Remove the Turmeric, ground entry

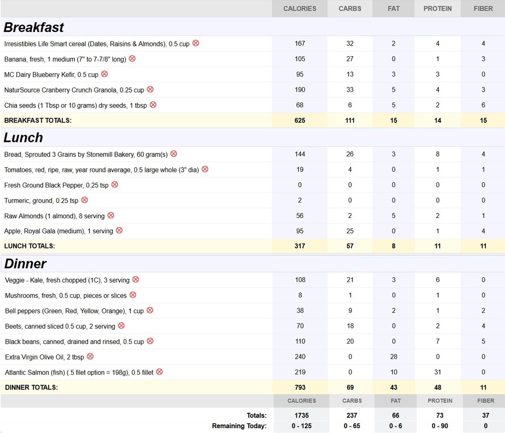tap(84, 200)
